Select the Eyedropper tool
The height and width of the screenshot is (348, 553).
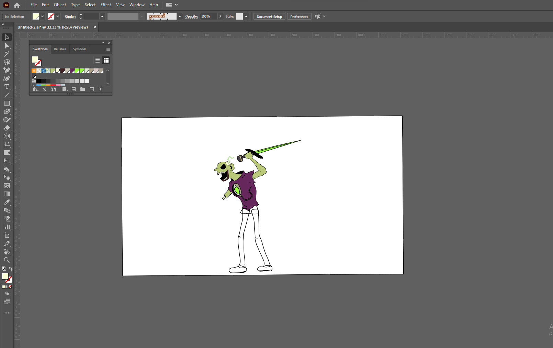coord(7,202)
